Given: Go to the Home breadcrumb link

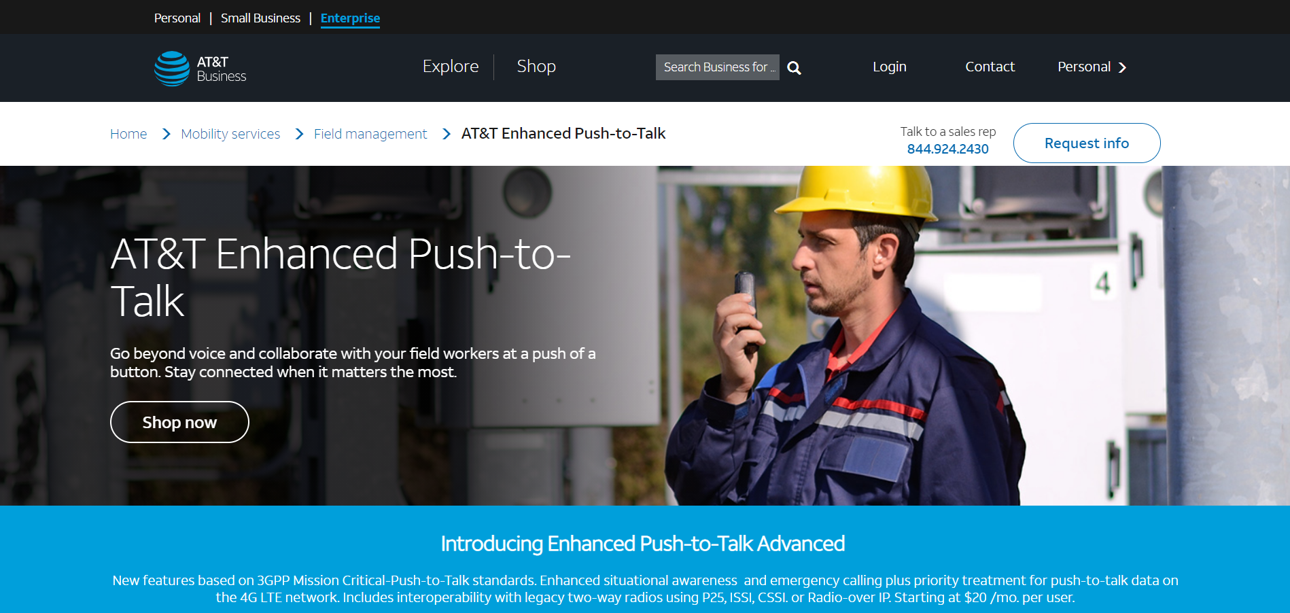Looking at the screenshot, I should tap(128, 134).
